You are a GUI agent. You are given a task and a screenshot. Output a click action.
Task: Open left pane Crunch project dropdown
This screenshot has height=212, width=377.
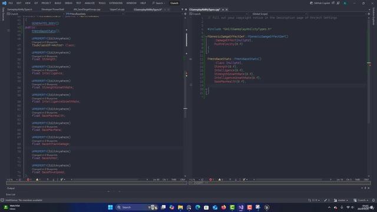[x=35, y=14]
